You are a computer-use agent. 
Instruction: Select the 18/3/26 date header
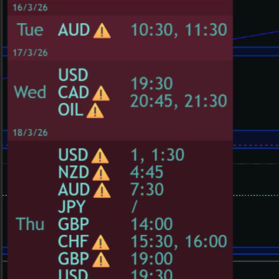click(30, 133)
